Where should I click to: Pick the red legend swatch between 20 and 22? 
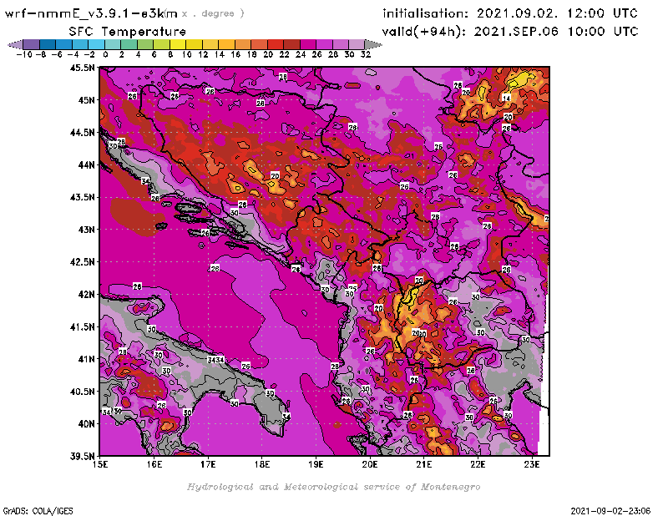click(276, 44)
